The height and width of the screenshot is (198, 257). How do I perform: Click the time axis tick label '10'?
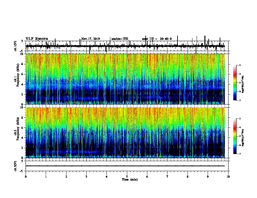(228, 177)
